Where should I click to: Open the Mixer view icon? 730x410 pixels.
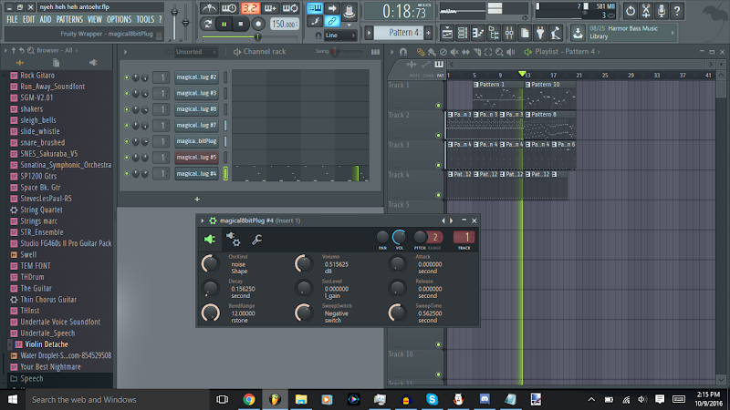tap(509, 33)
